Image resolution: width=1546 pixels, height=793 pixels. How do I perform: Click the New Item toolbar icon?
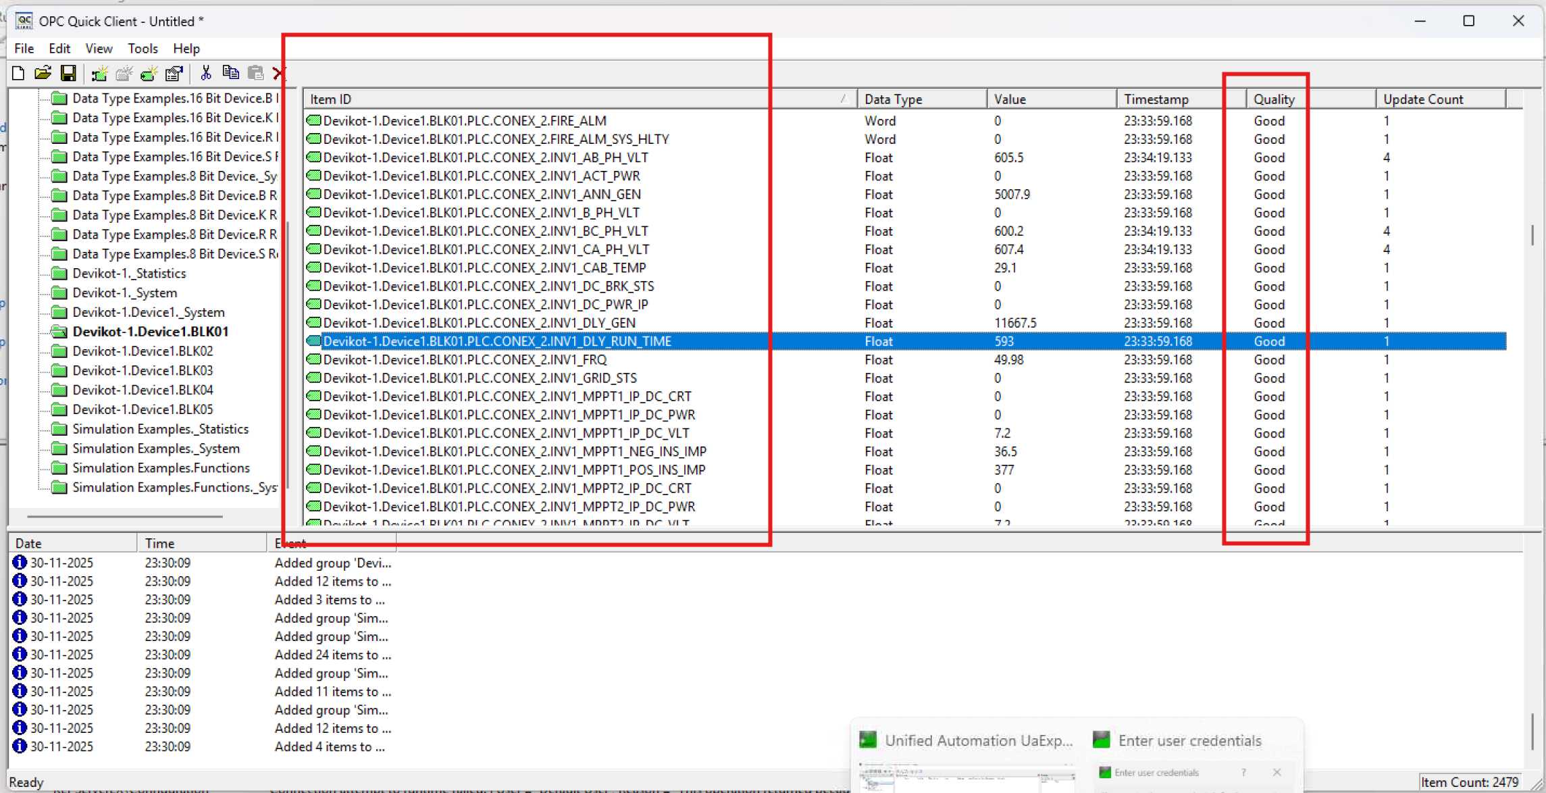pos(149,73)
